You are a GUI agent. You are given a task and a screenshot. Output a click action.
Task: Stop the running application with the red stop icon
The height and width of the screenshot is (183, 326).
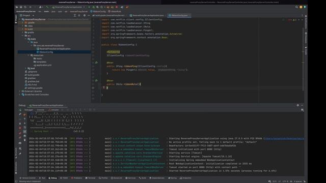tap(117, 7)
